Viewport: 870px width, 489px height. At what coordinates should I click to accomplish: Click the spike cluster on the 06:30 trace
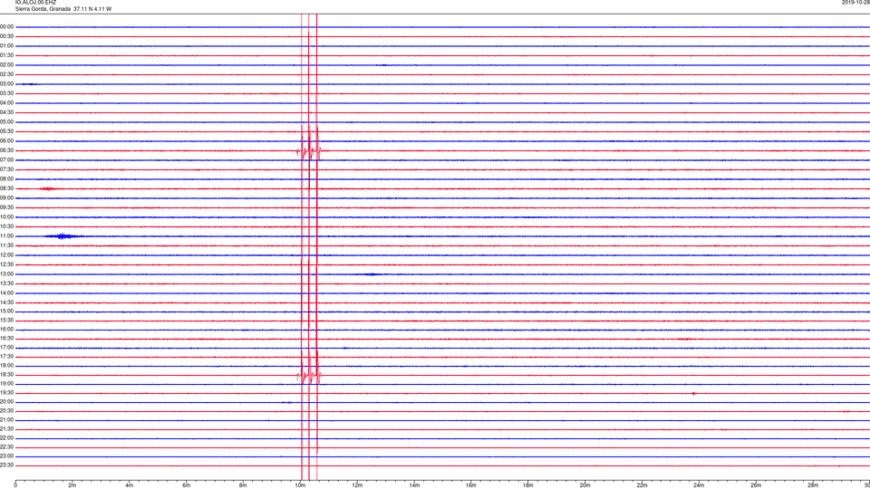click(x=309, y=150)
